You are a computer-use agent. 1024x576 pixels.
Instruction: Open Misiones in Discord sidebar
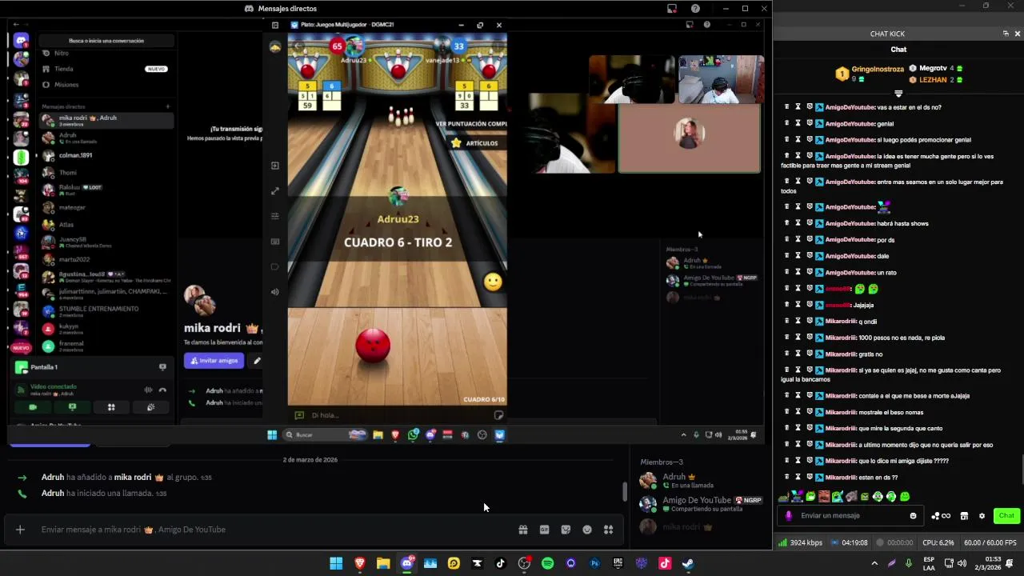[105, 85]
